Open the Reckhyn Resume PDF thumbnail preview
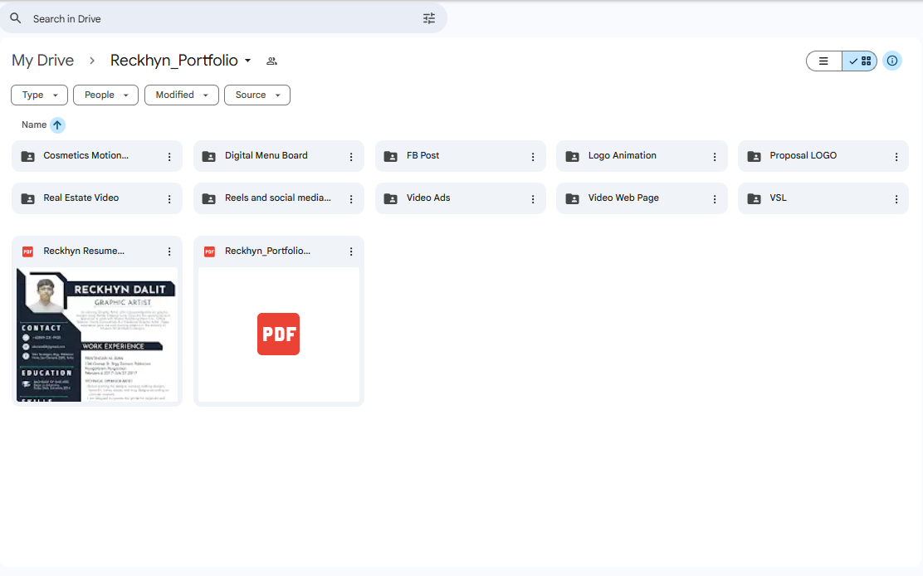The width and height of the screenshot is (923, 576). (x=97, y=334)
